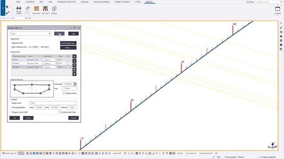Click the Start chainage input field
This screenshot has width=284, height=159.
[39, 107]
